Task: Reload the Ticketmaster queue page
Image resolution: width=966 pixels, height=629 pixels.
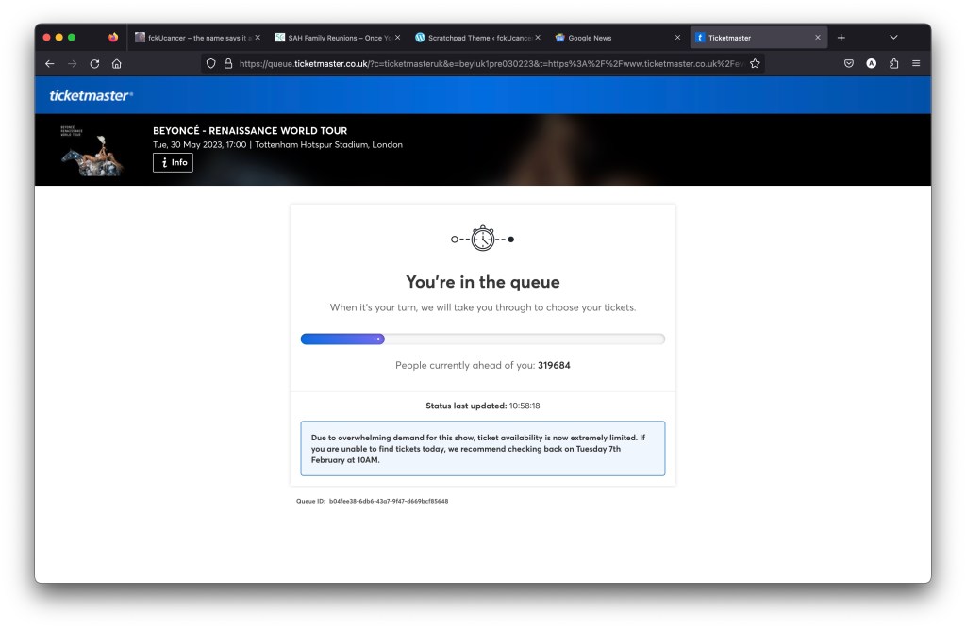Action: (x=94, y=64)
